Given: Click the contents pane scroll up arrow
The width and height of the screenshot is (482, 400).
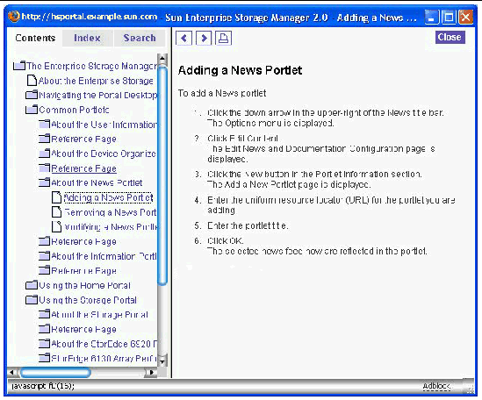Looking at the screenshot, I should pos(162,58).
